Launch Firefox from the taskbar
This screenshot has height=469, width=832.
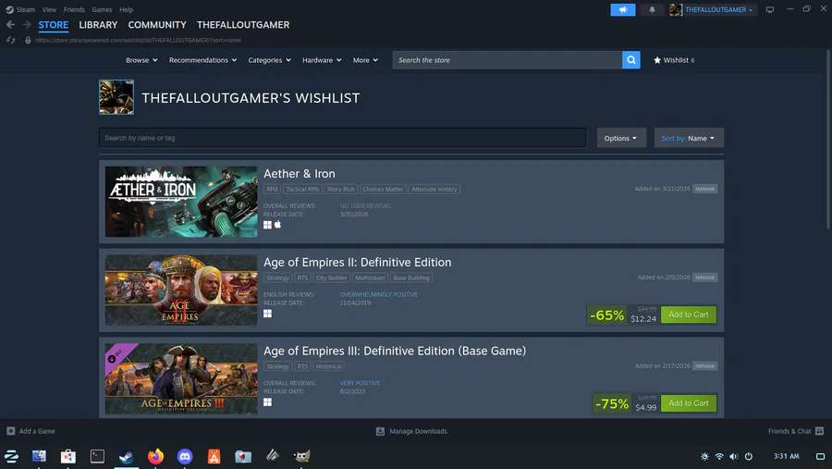point(155,456)
